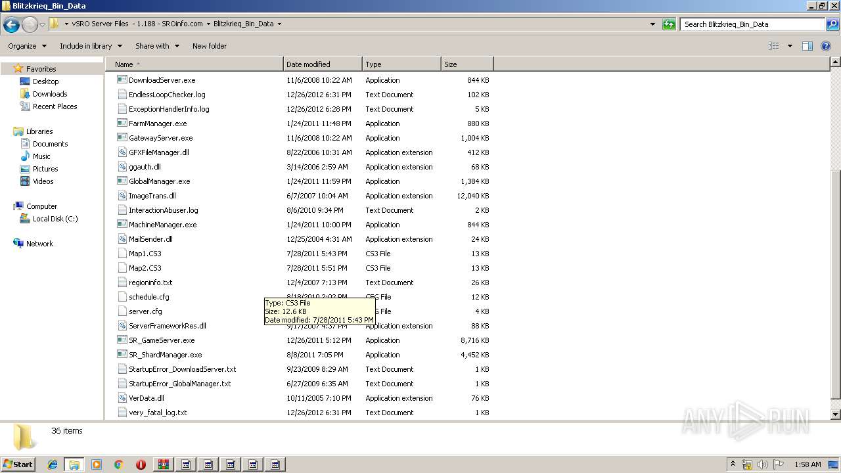841x473 pixels.
Task: Open Downloads in navigation pane
Action: [x=50, y=94]
